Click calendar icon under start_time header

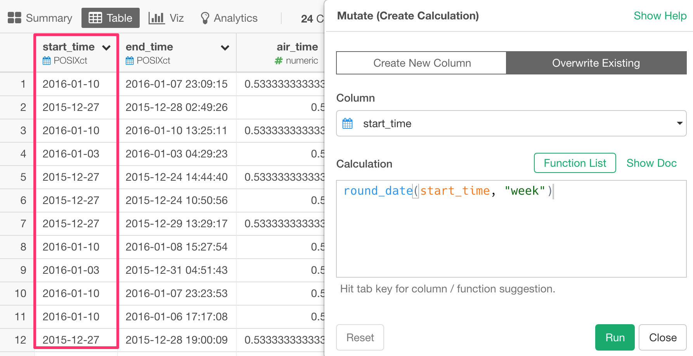pos(47,60)
